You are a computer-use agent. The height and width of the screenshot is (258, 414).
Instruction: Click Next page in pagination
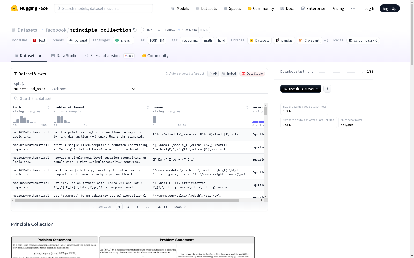tap(180, 207)
